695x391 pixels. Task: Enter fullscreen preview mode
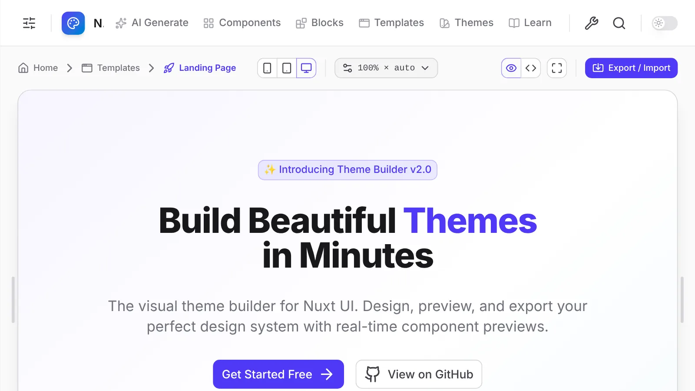pos(557,68)
